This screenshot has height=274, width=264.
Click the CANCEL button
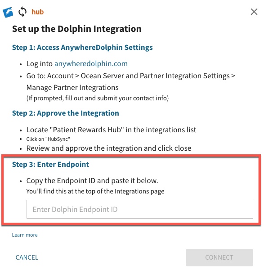pyautogui.click(x=27, y=257)
